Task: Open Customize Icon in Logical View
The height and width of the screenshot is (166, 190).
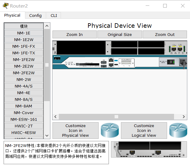Action: tap(144, 130)
